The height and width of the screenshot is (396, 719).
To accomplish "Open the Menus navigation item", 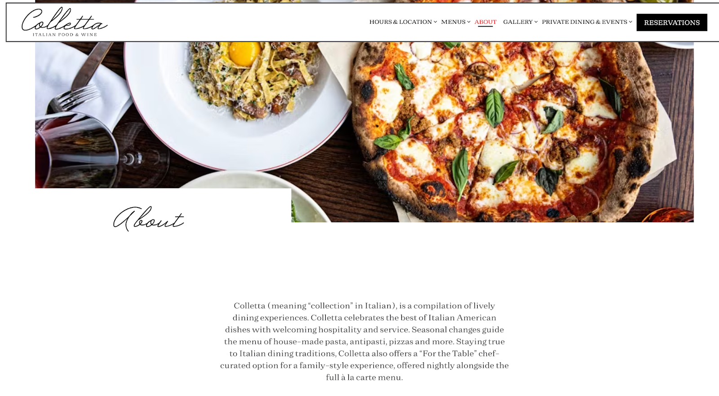I will tap(453, 22).
